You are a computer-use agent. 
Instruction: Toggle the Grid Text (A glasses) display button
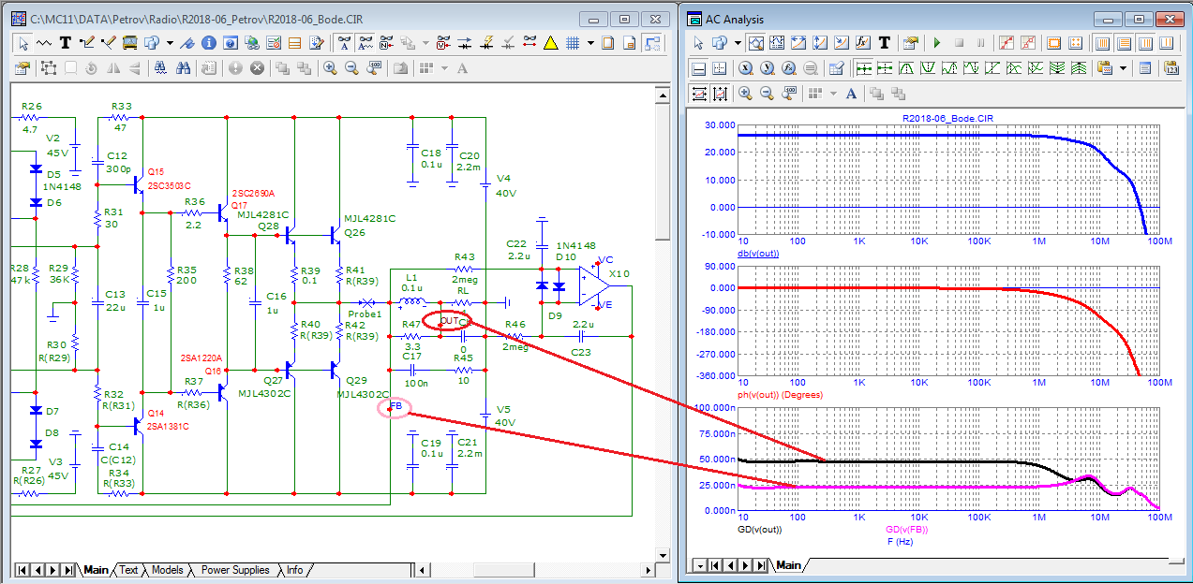pos(344,42)
